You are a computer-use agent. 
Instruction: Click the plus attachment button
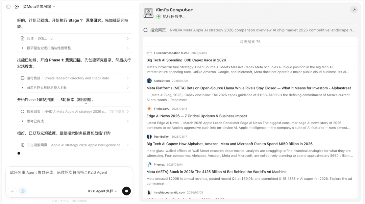tap(12, 191)
